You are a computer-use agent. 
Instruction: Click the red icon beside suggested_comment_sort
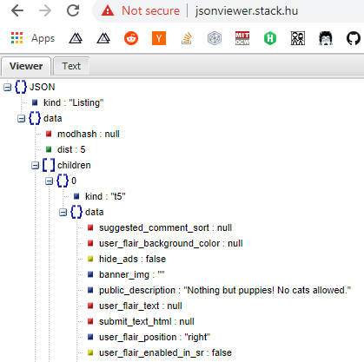pyautogui.click(x=90, y=227)
